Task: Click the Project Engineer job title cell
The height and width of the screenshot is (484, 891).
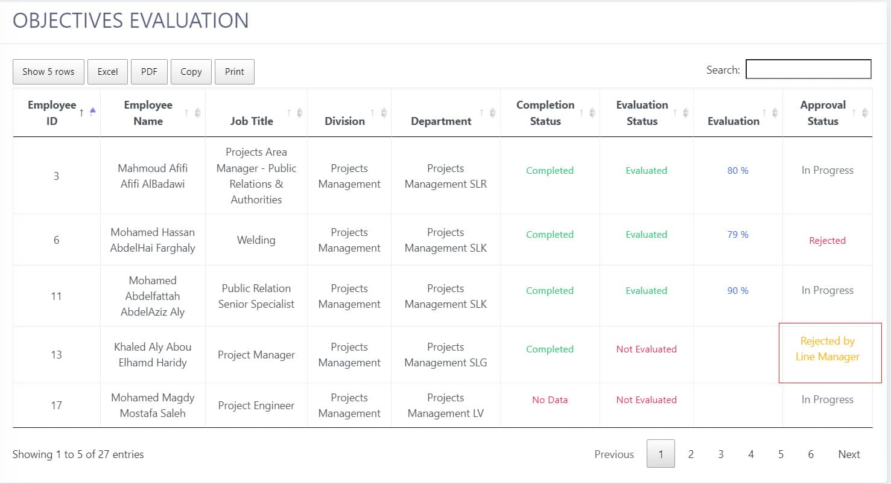Action: point(256,406)
